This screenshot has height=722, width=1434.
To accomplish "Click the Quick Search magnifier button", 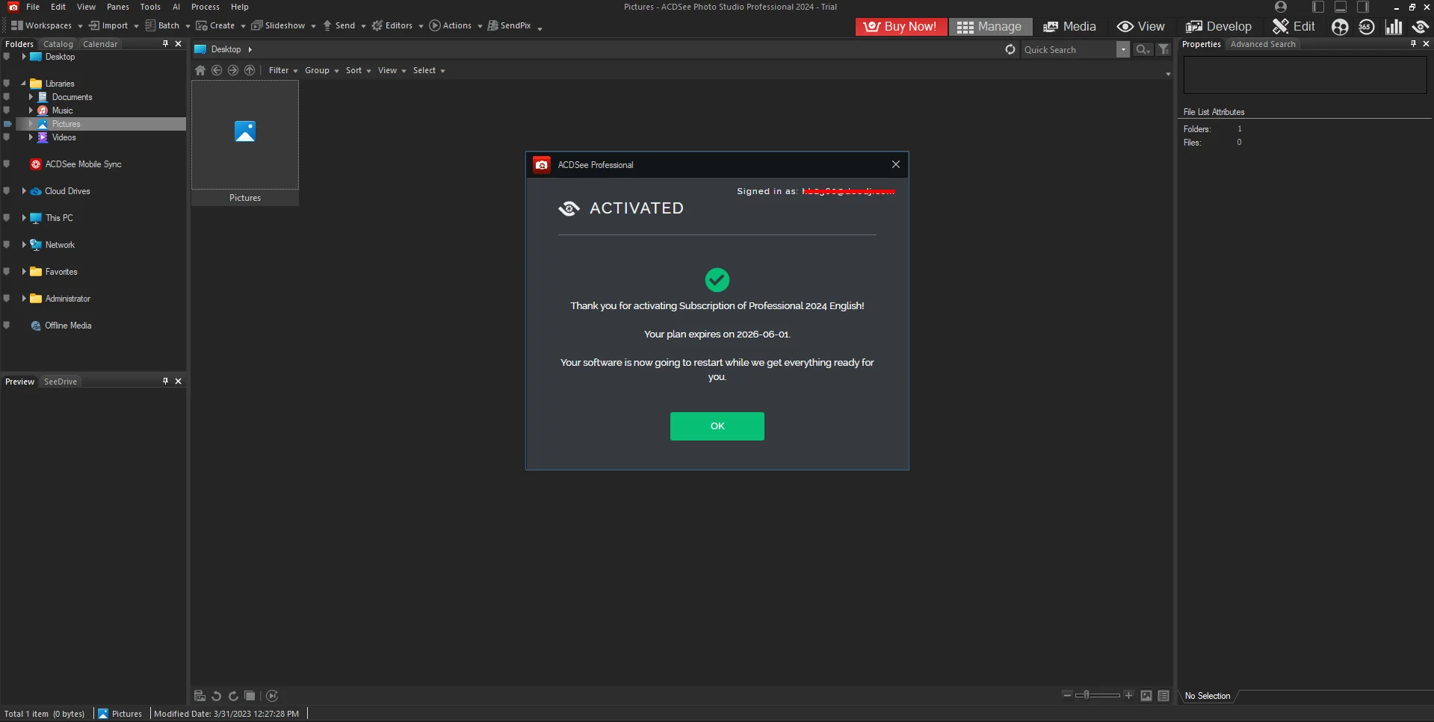I will click(1143, 49).
